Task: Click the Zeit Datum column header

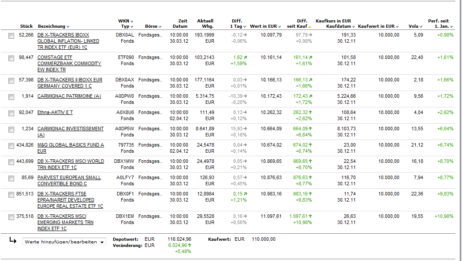Action: tap(180, 23)
